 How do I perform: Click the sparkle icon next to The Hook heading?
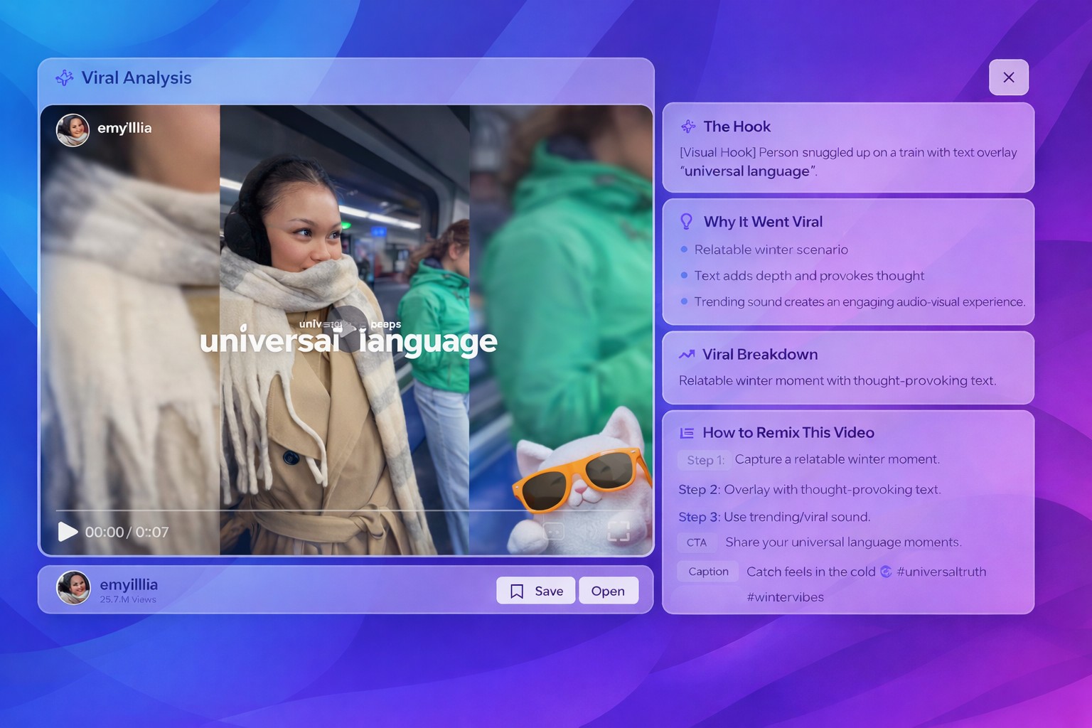pyautogui.click(x=687, y=126)
